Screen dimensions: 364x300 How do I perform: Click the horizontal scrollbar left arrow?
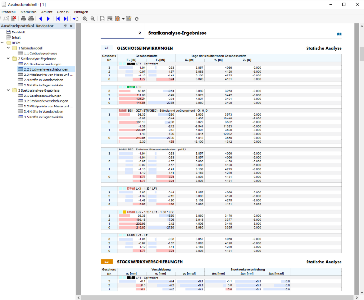pos(79,298)
